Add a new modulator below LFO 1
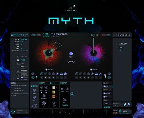The height and width of the screenshot is (118, 144). pyautogui.click(x=122, y=50)
